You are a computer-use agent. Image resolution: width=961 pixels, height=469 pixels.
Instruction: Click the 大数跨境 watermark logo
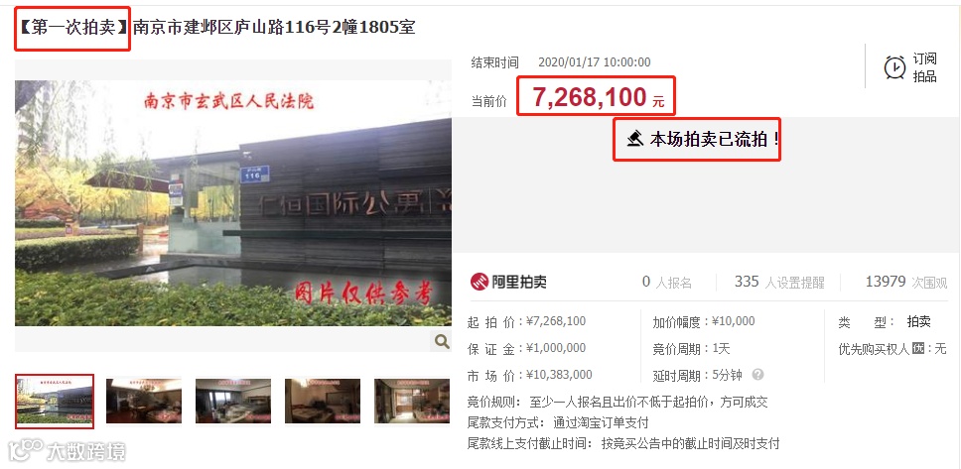pyautogui.click(x=68, y=451)
